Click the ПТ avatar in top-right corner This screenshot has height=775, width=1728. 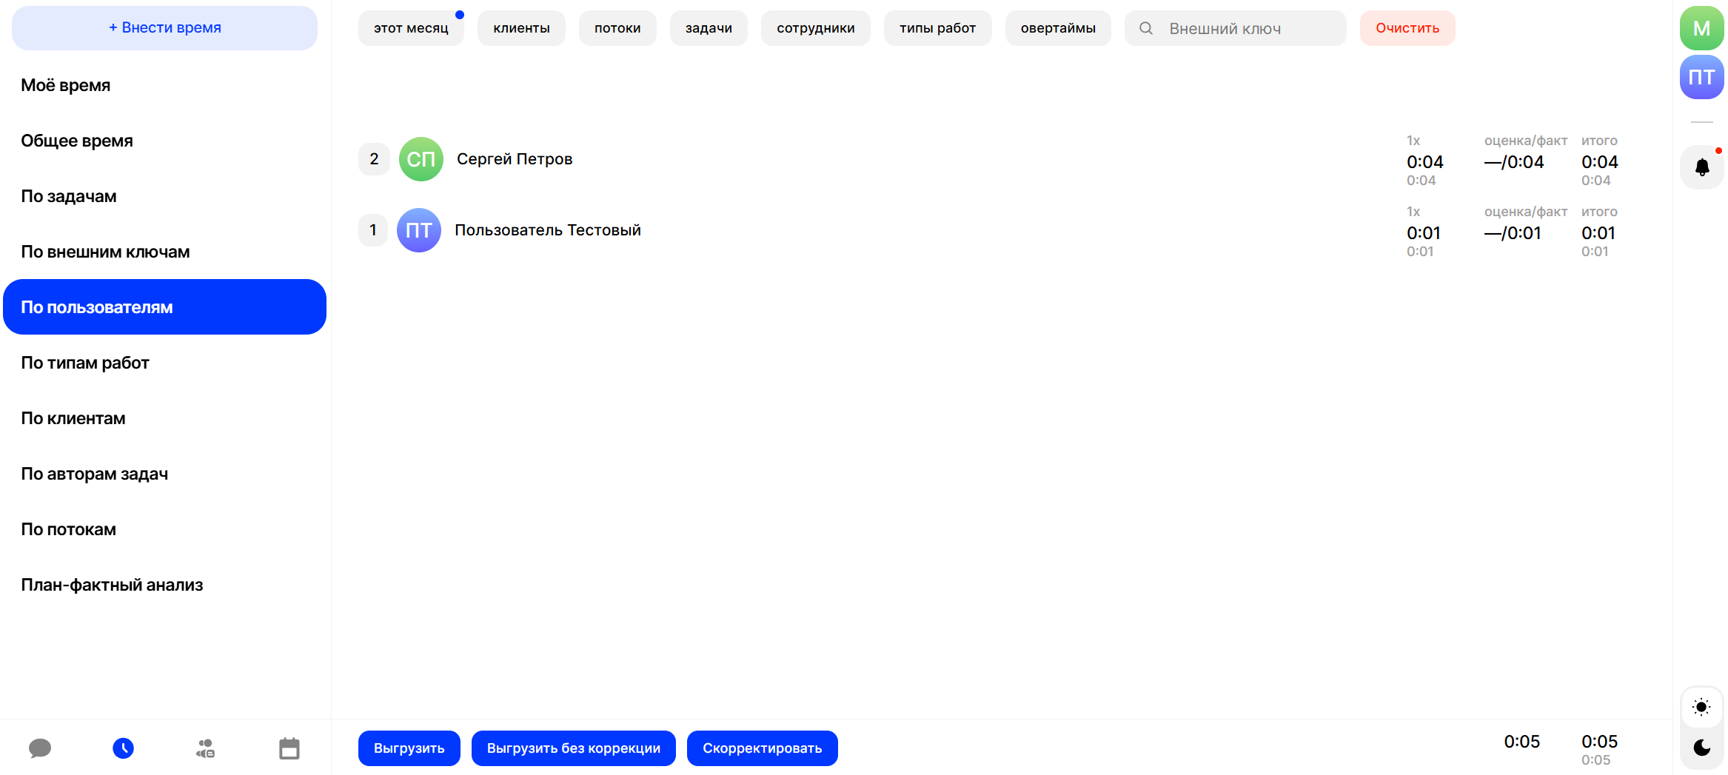pyautogui.click(x=1701, y=77)
